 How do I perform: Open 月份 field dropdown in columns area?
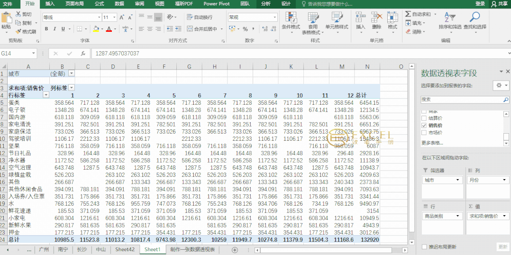pyautogui.click(x=505, y=180)
